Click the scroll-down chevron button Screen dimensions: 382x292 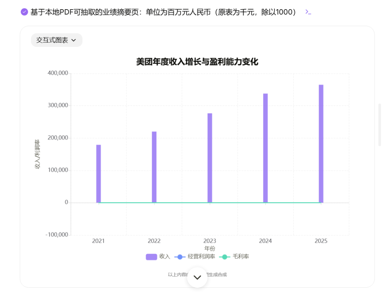pos(197,277)
